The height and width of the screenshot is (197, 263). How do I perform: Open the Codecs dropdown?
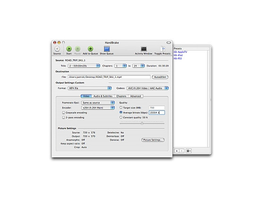coord(147,88)
